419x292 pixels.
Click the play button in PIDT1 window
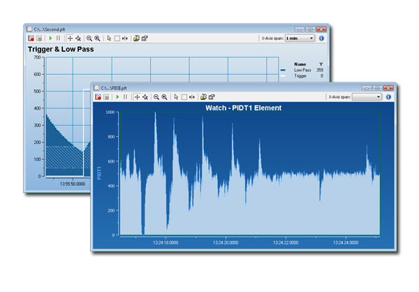[119, 96]
